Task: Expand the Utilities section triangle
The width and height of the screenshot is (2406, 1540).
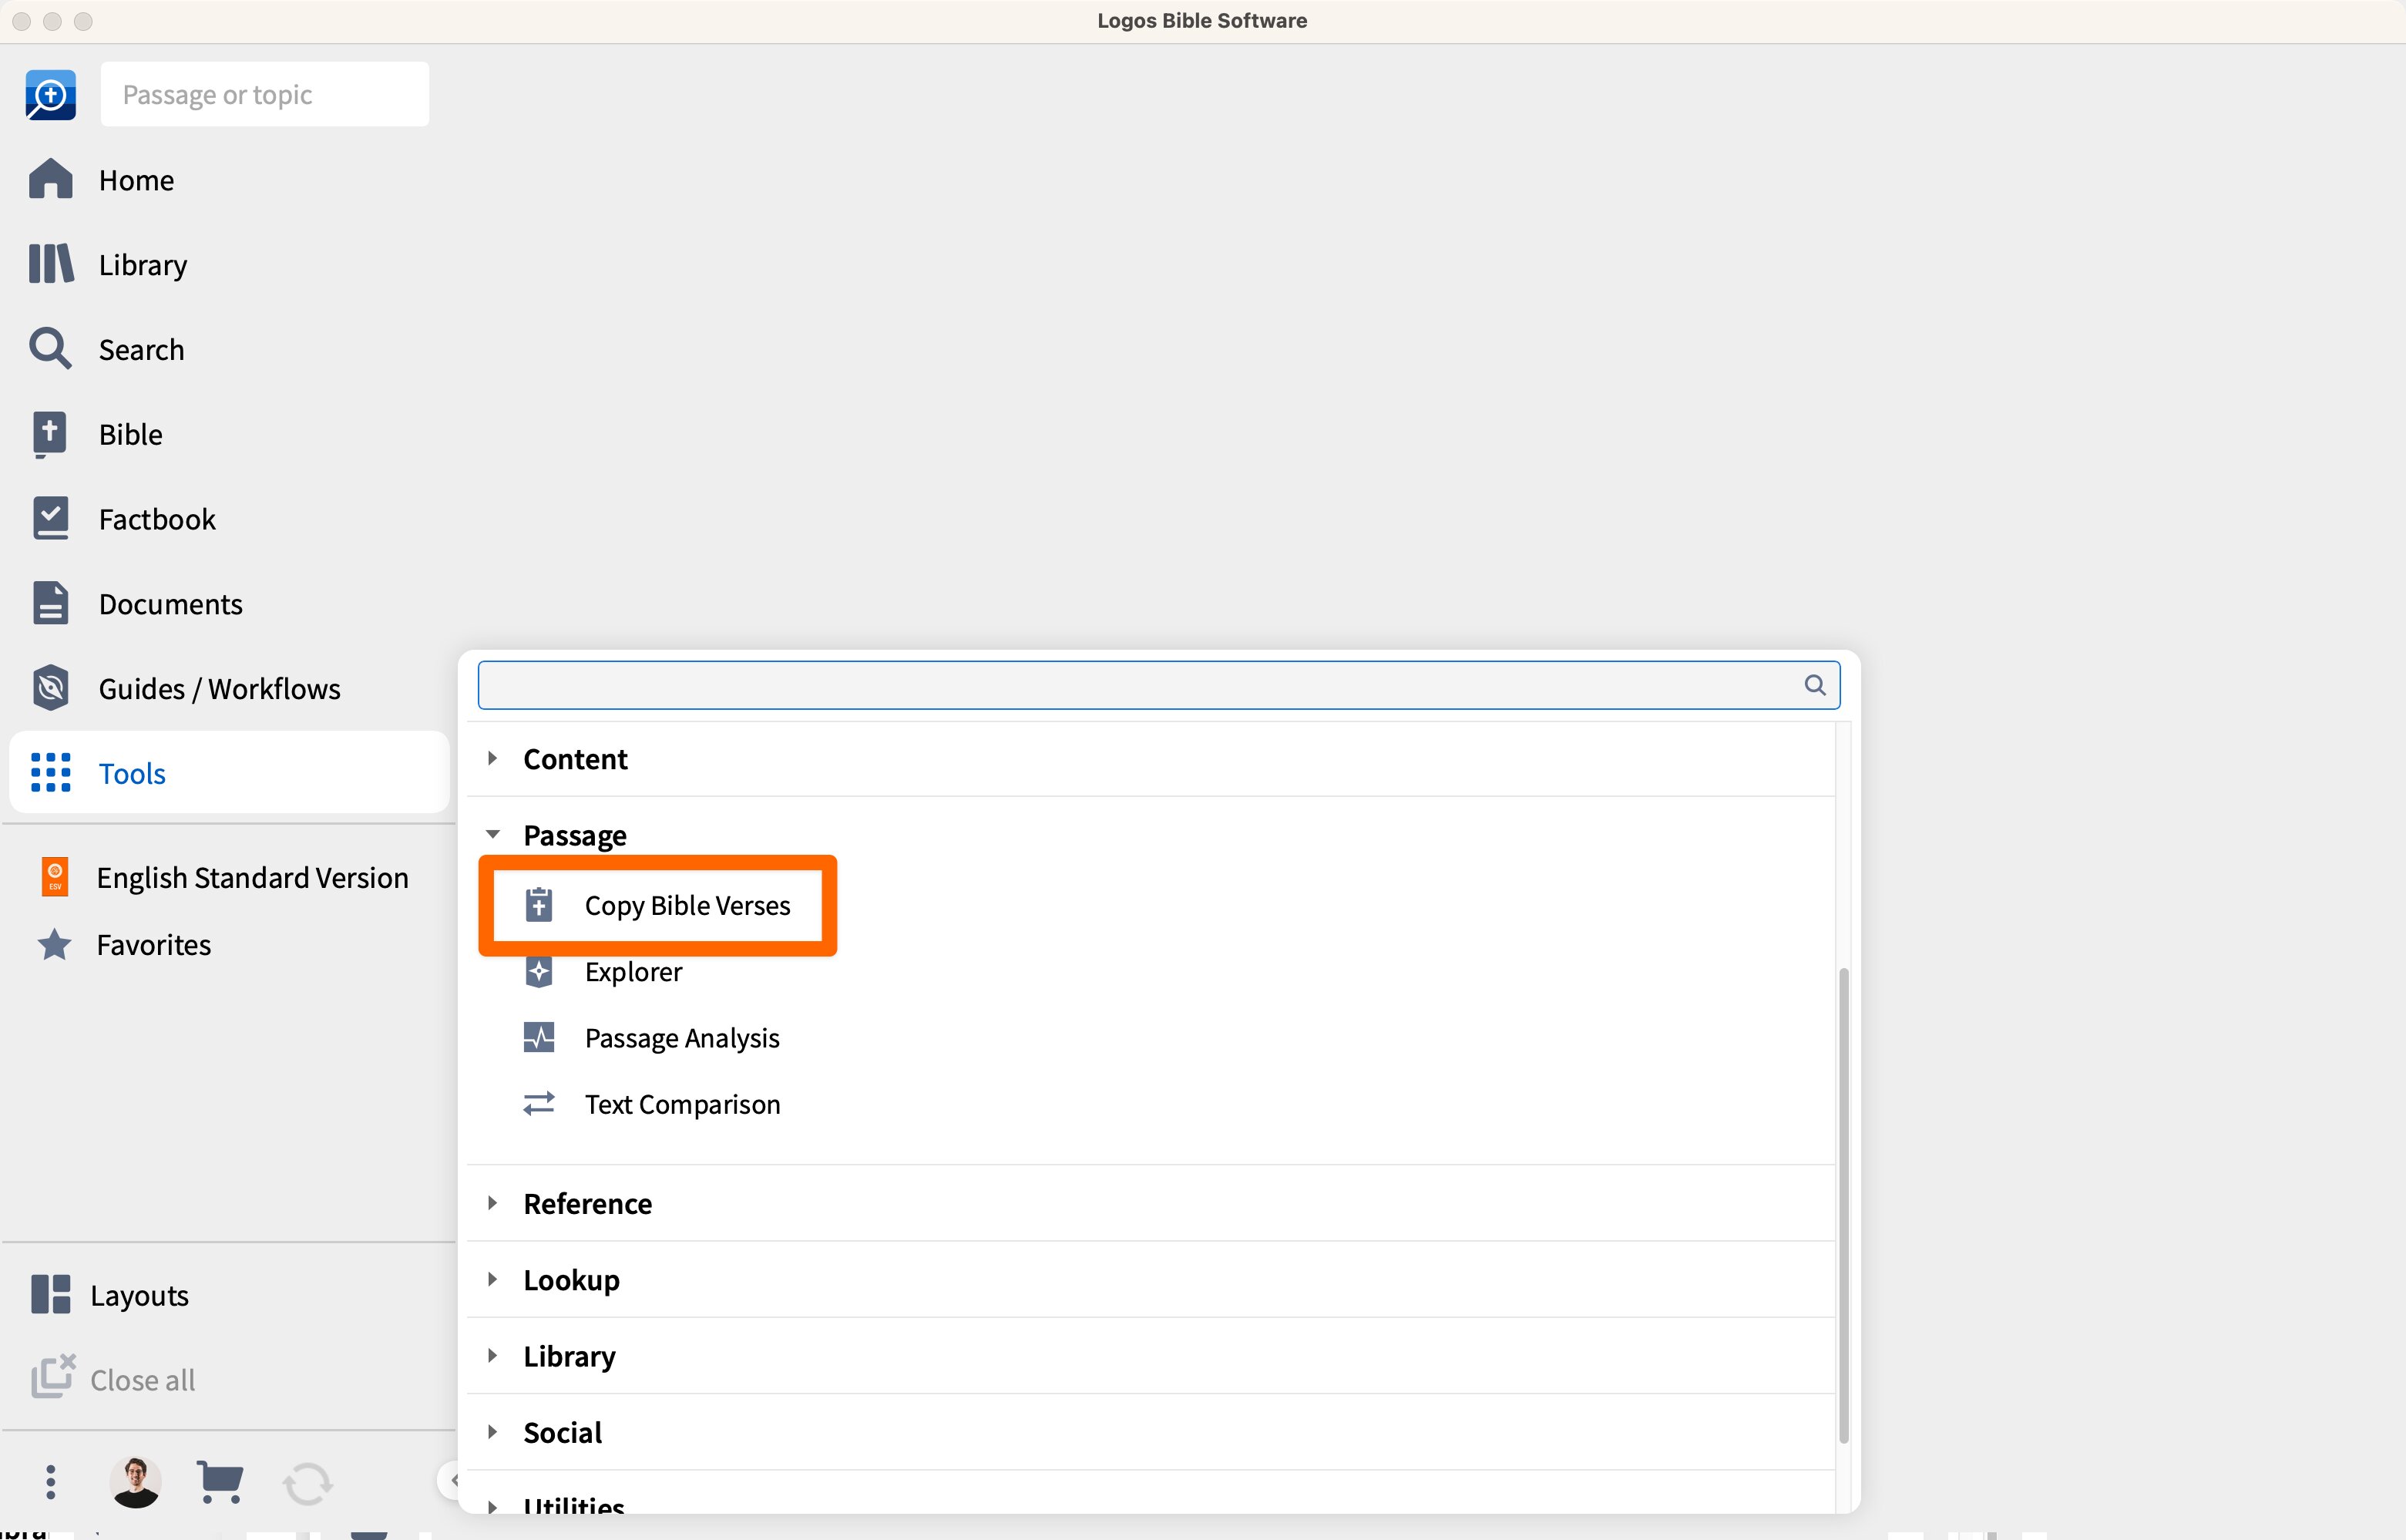Action: pos(492,1505)
